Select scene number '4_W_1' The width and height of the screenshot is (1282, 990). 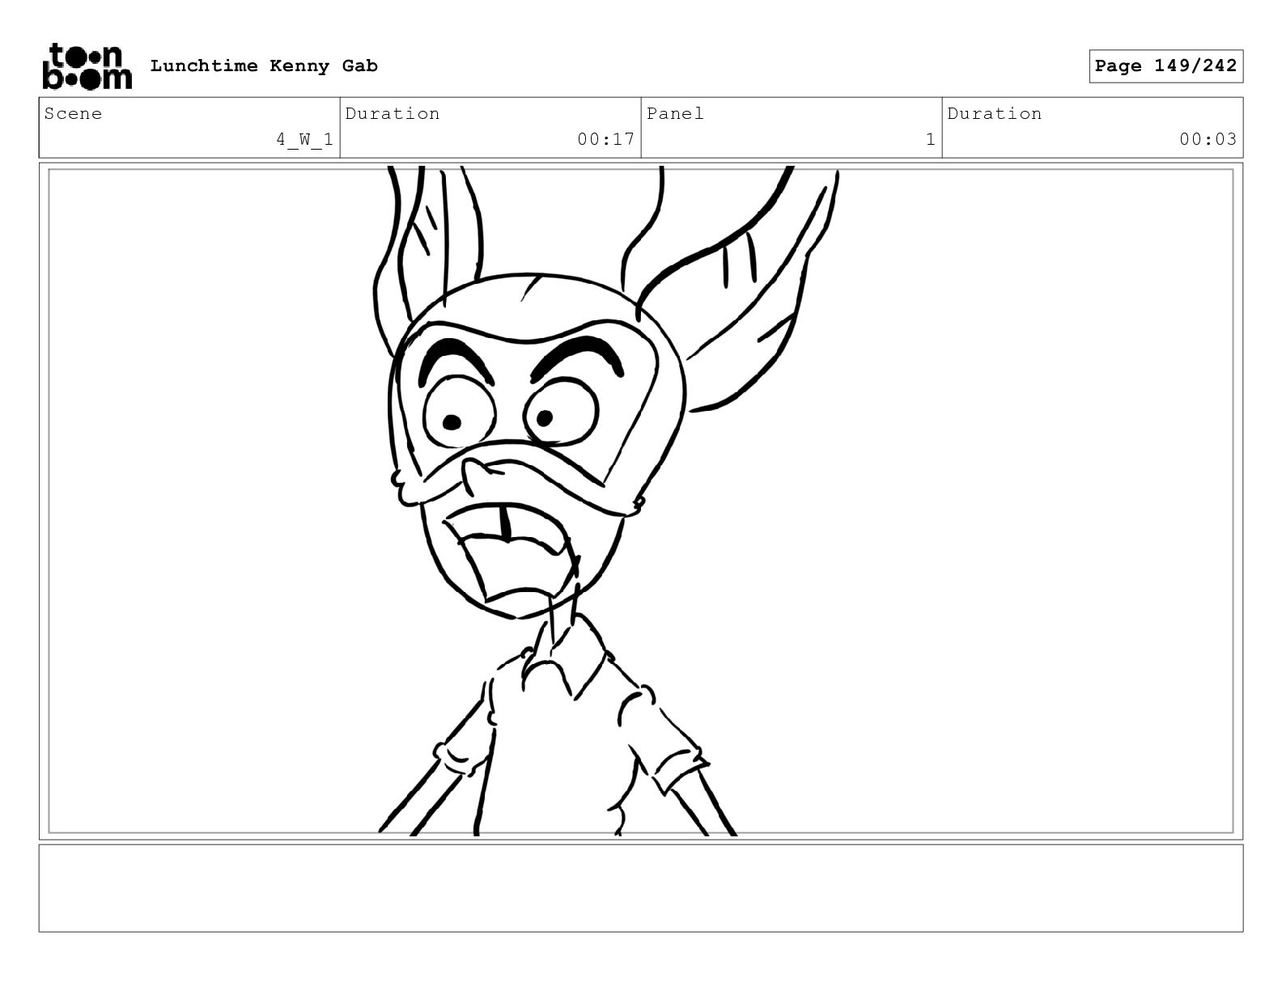(304, 139)
